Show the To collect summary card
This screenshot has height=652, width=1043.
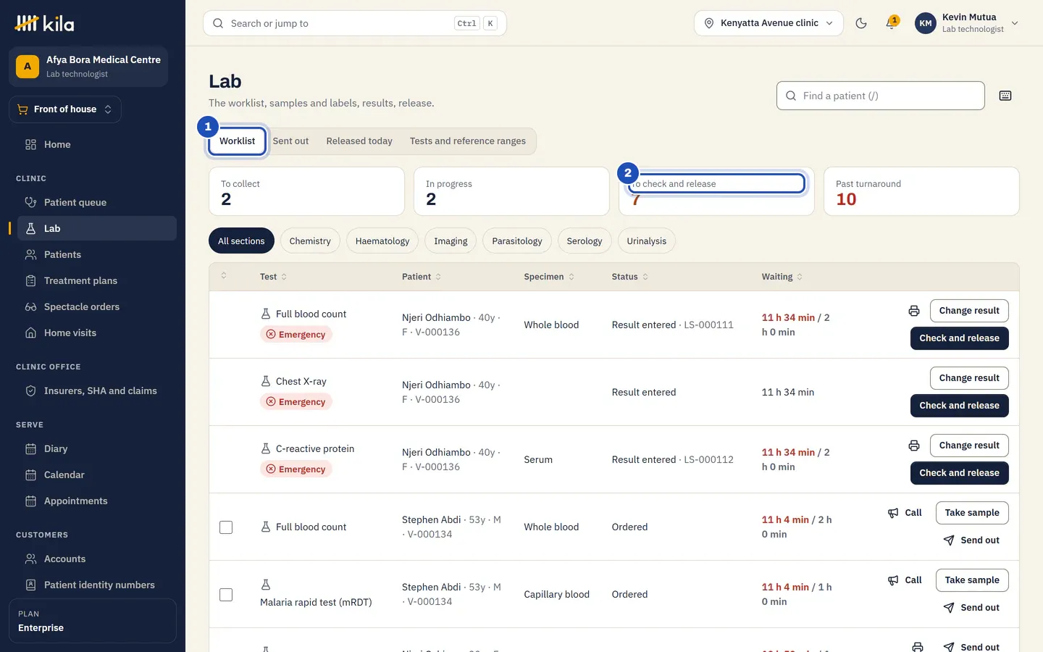click(x=306, y=191)
